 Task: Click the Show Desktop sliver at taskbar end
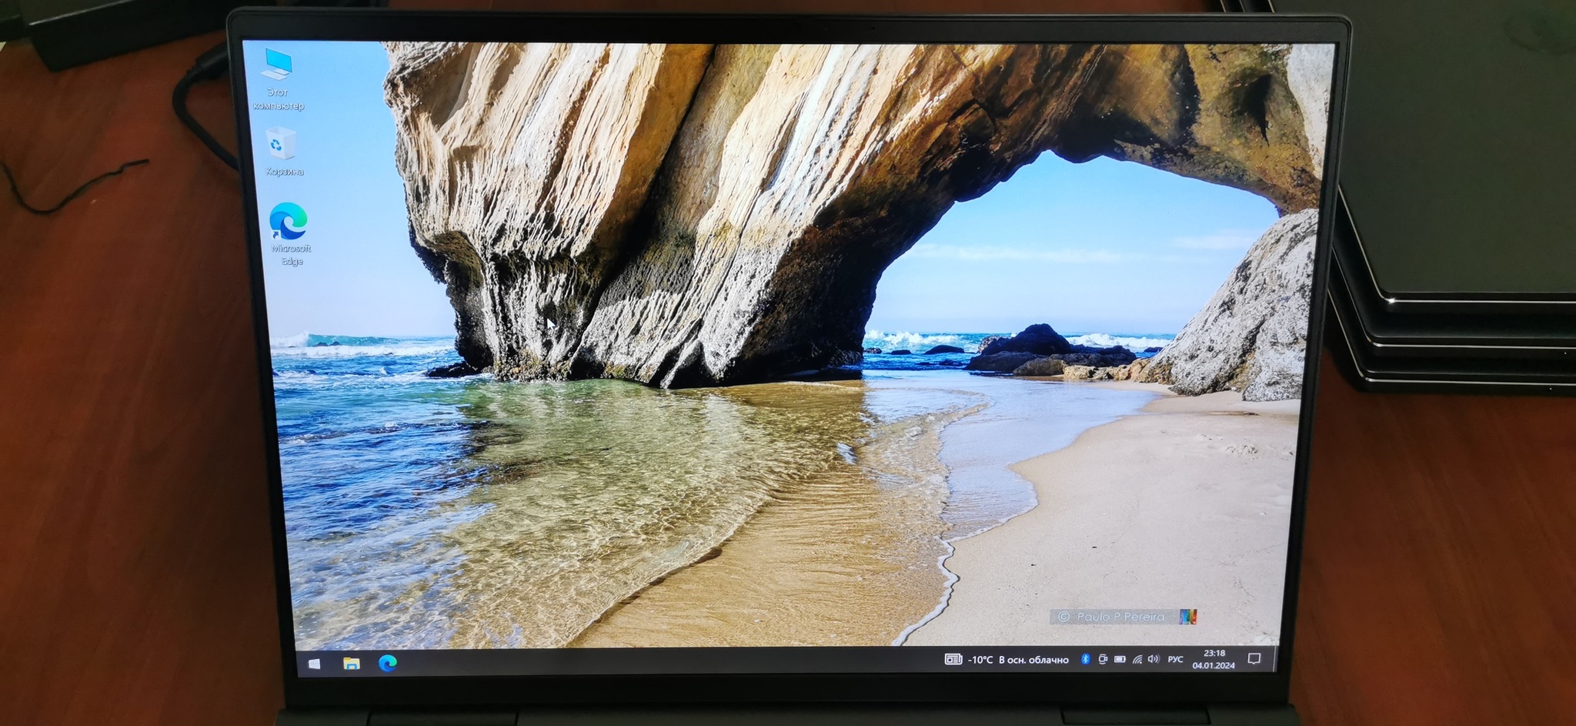1274,658
